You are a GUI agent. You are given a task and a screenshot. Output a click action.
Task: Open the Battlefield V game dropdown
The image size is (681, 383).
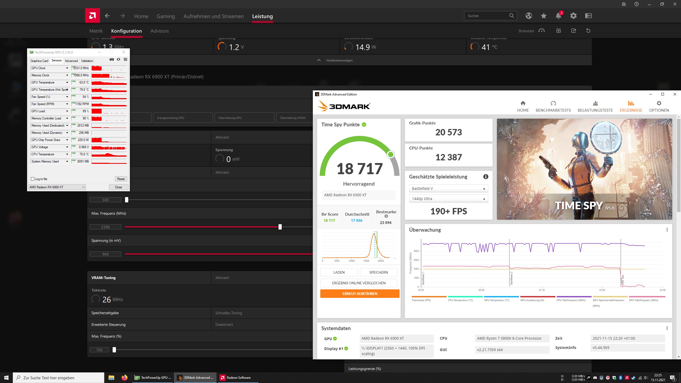coord(448,189)
